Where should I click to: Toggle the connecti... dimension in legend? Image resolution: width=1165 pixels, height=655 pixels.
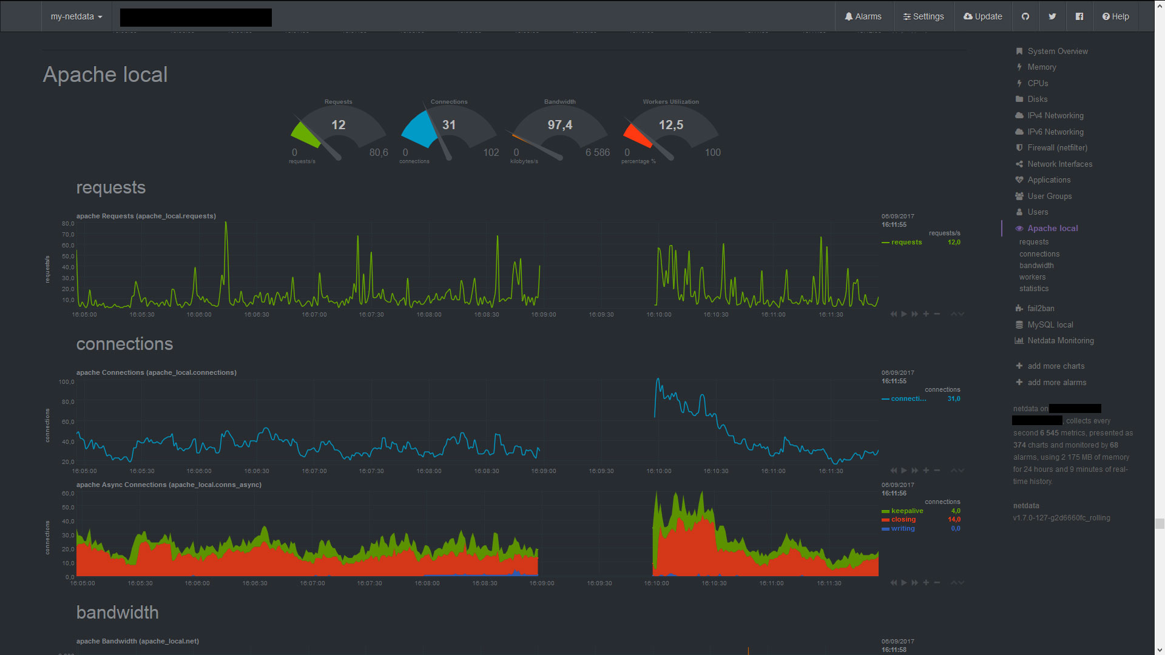click(x=908, y=399)
